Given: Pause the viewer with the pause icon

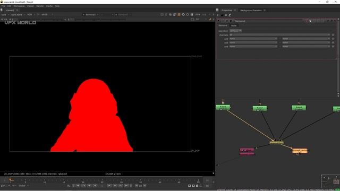Looking at the screenshot, I should click(192, 14).
